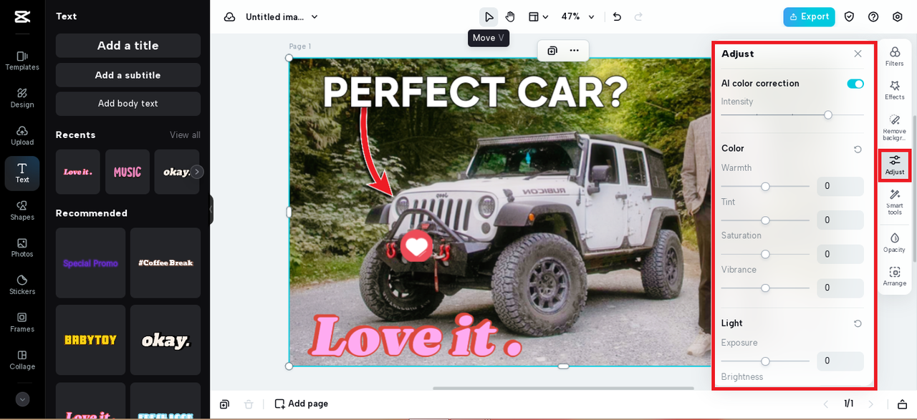Open the Collage sidebar section

(x=22, y=360)
